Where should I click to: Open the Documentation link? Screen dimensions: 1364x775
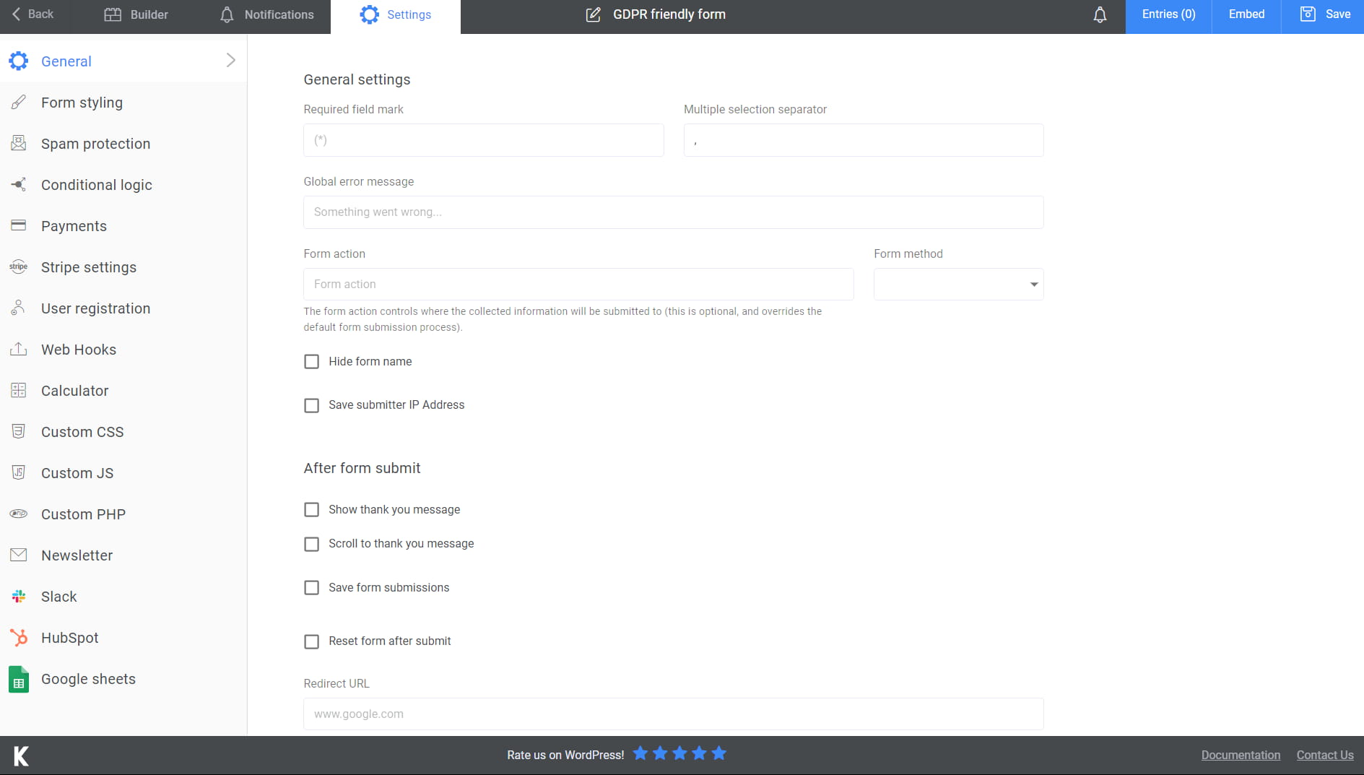[1240, 755]
